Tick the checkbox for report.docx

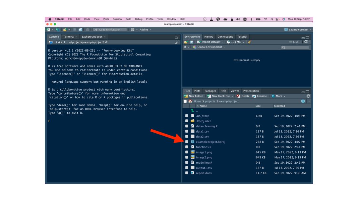point(187,173)
